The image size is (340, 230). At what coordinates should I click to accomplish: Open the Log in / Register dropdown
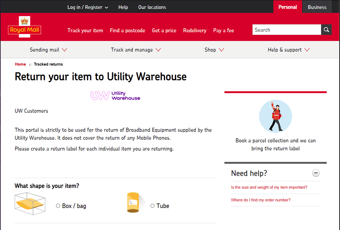coord(88,7)
